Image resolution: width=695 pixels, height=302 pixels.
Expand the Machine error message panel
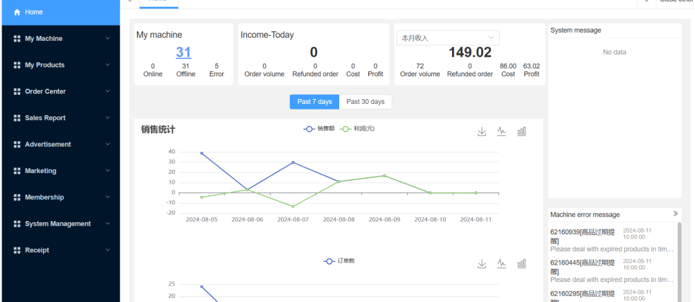(x=676, y=214)
